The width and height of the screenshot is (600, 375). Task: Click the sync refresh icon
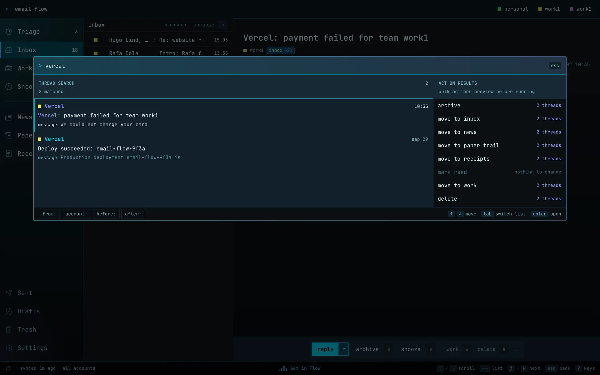pyautogui.click(x=8, y=368)
